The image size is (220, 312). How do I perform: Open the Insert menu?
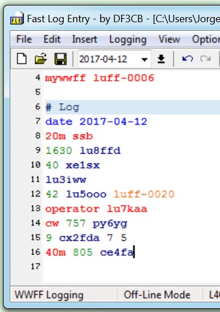pos(85,39)
